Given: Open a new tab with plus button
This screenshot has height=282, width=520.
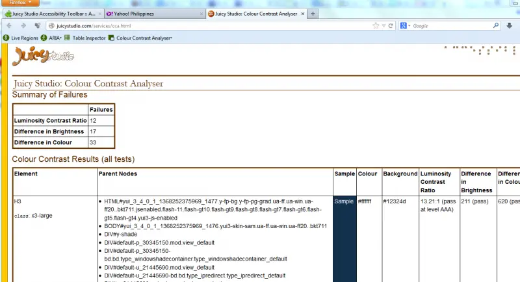Looking at the screenshot, I should click(x=313, y=14).
